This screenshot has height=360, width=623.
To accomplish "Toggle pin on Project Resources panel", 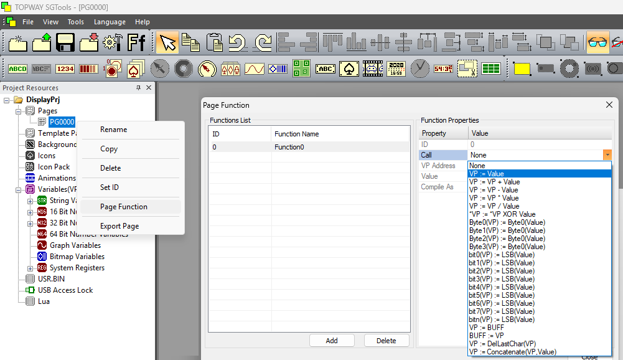I will point(138,88).
